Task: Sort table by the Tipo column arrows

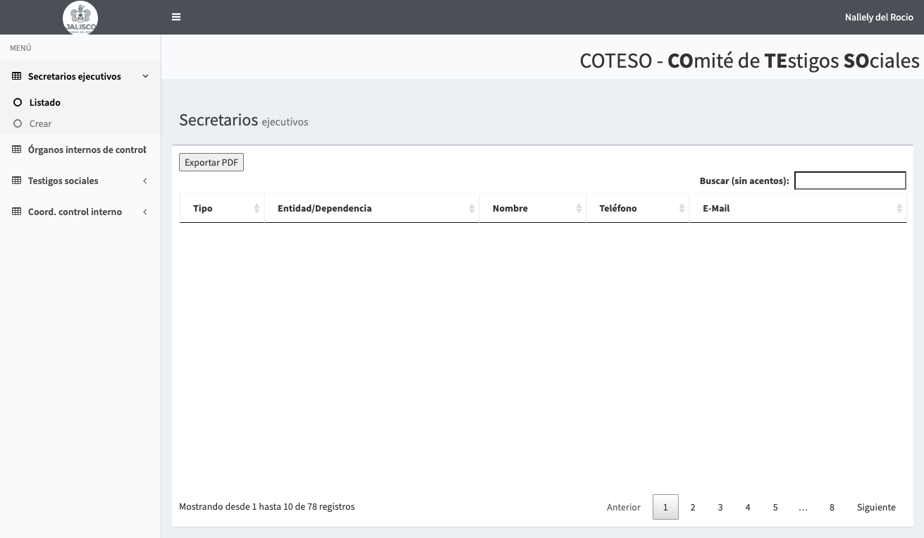Action: tap(257, 209)
